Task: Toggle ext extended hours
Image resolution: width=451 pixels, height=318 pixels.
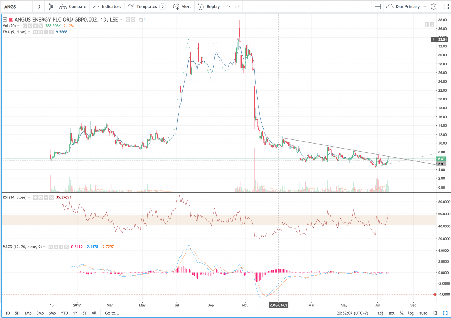Action: tap(391, 313)
